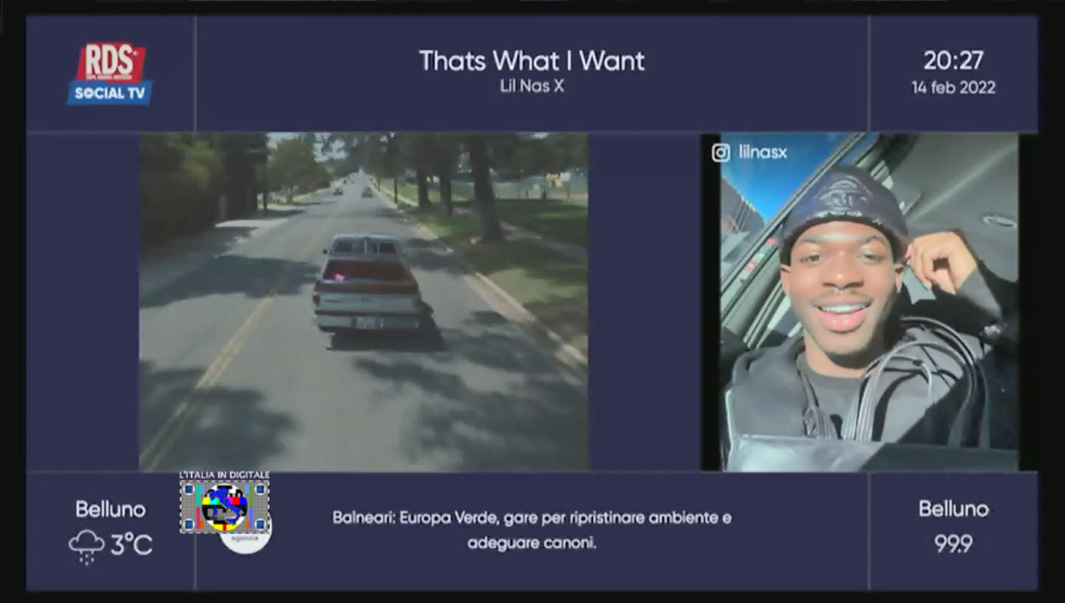Open the Instagram selfie video panel

tap(859, 301)
